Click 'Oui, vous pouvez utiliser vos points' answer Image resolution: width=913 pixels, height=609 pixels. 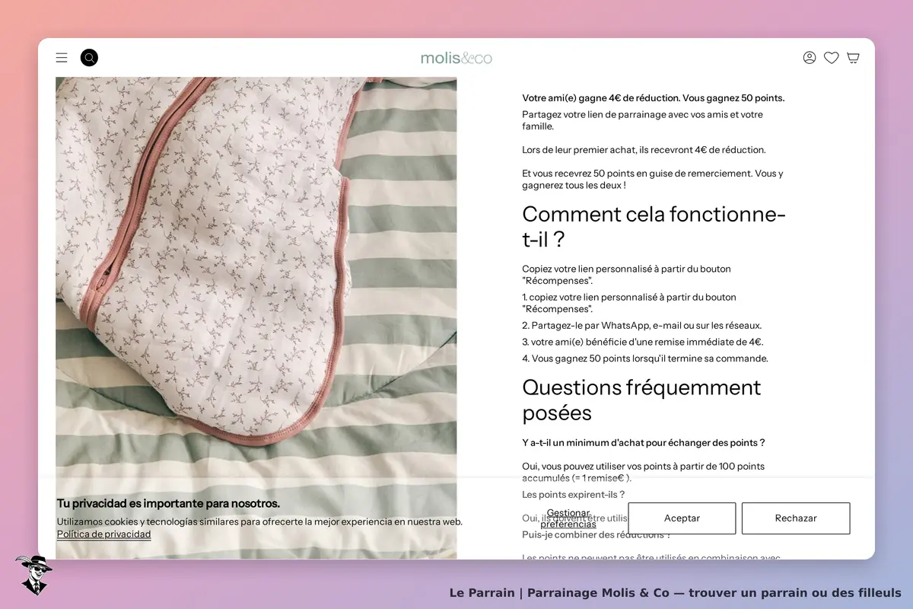coord(643,472)
